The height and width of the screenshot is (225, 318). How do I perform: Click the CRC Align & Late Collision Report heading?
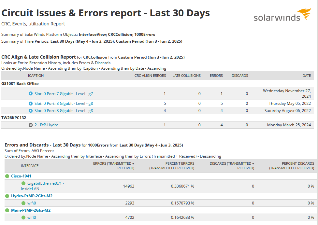38,57
